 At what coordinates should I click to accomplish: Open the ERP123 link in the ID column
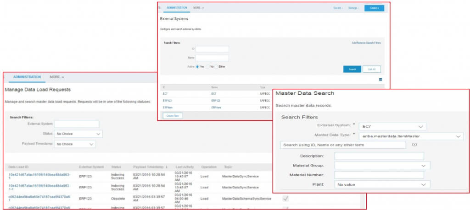point(167,101)
